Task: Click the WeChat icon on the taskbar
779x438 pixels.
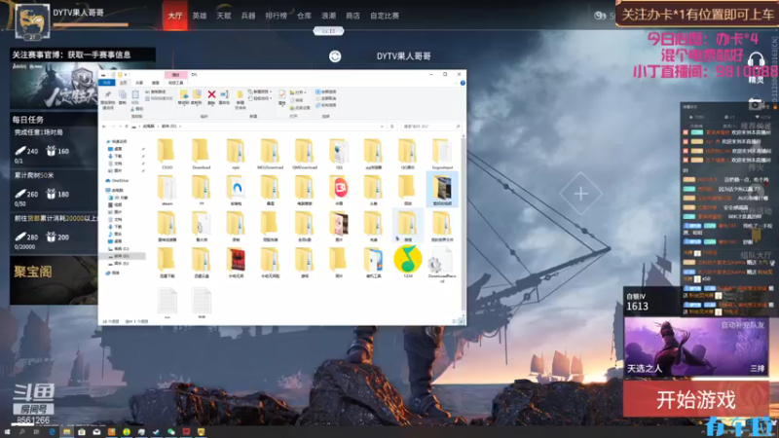Action: click(171, 432)
